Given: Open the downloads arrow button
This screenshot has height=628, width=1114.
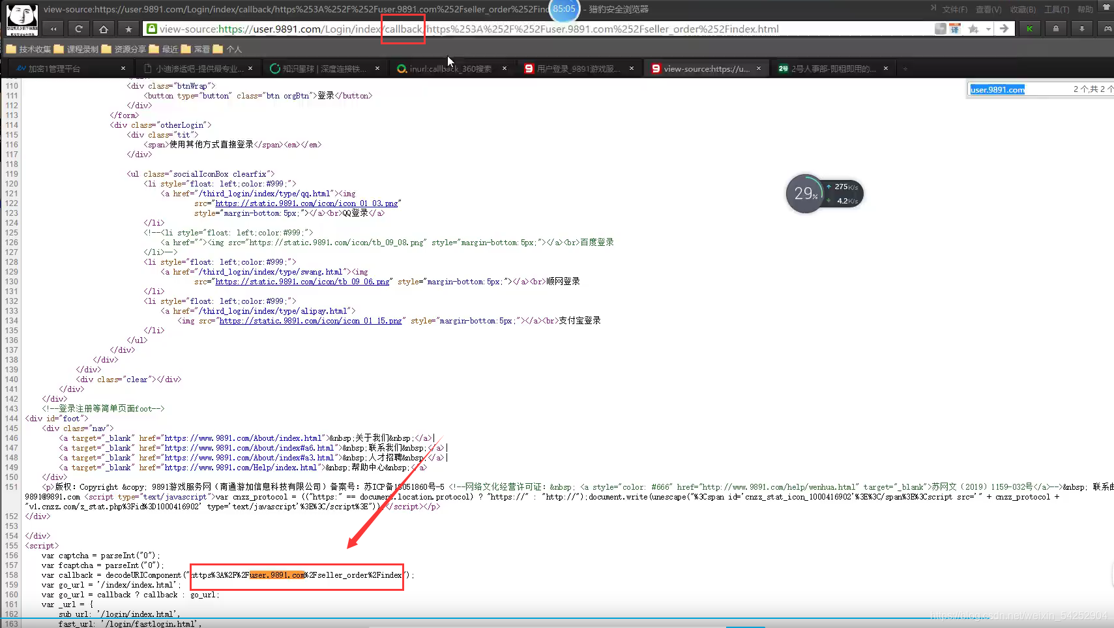Looking at the screenshot, I should tap(1081, 29).
